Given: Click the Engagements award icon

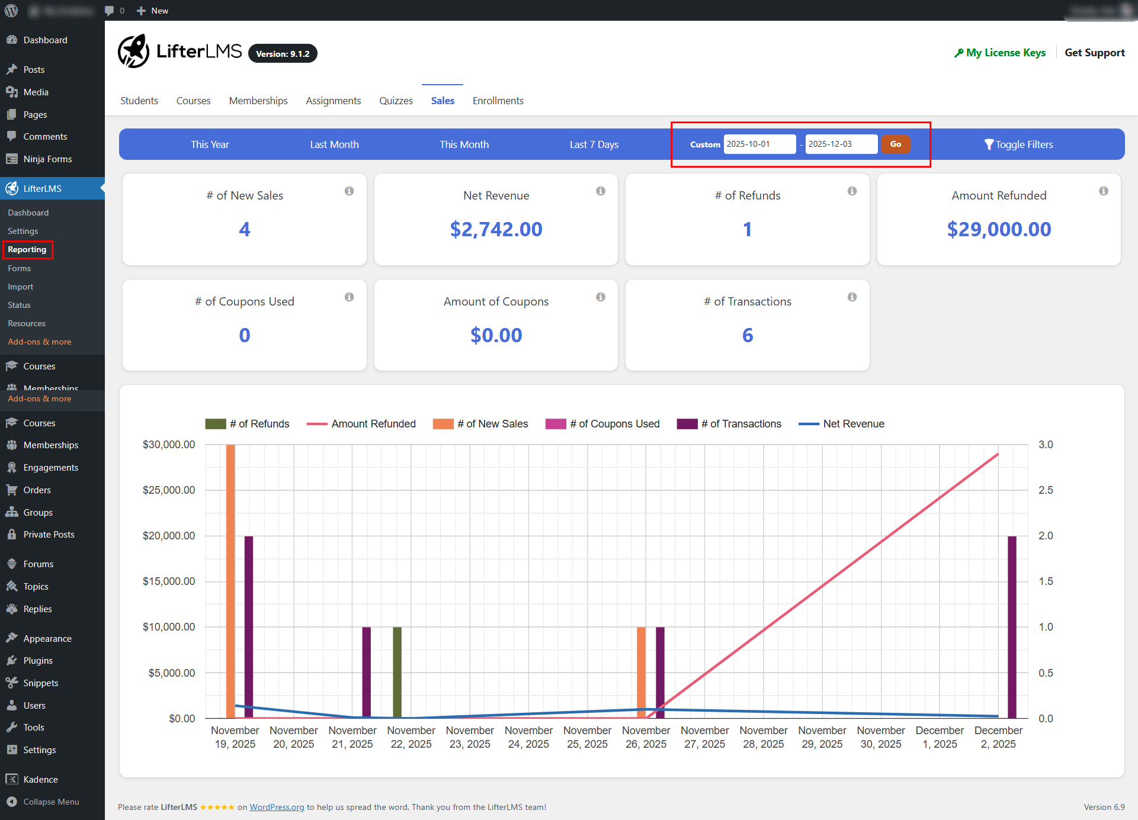Looking at the screenshot, I should pyautogui.click(x=12, y=467).
